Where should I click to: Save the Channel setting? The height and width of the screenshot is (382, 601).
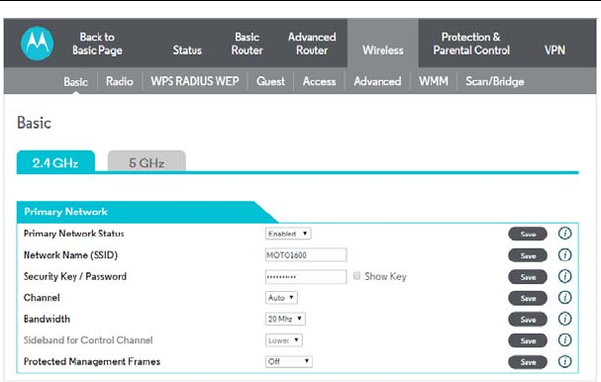pyautogui.click(x=528, y=298)
